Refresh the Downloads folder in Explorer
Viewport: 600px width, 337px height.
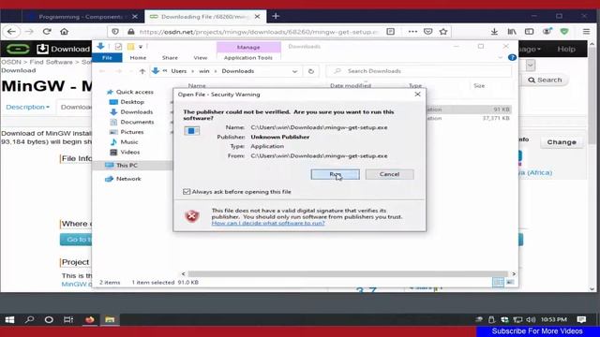click(x=311, y=71)
